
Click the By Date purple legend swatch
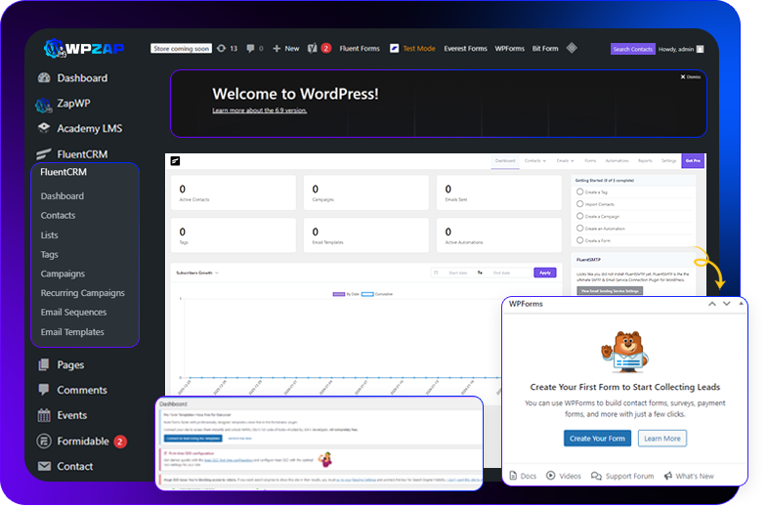[339, 293]
